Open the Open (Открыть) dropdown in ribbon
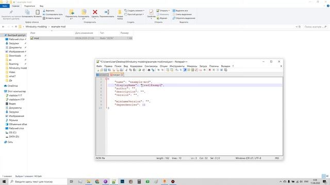Image resolution: width=330 pixels, height=185 pixels. [x=163, y=10]
